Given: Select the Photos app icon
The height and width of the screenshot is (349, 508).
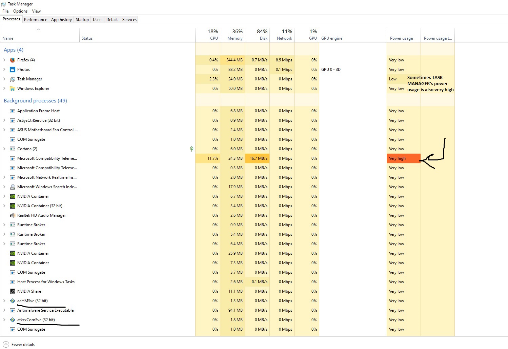Looking at the screenshot, I should [13, 70].
